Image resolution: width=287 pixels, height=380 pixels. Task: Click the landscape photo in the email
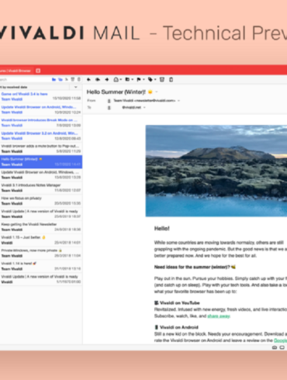[216, 171]
